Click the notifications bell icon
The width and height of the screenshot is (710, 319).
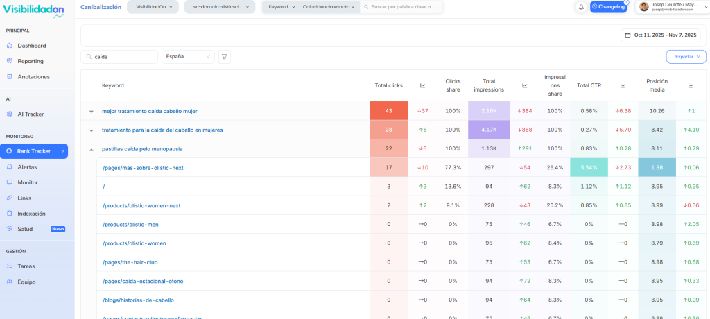(x=580, y=7)
